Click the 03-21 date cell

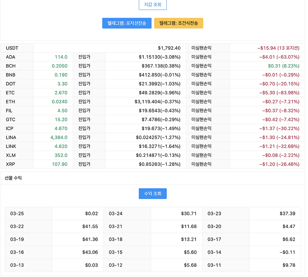pos(115,226)
